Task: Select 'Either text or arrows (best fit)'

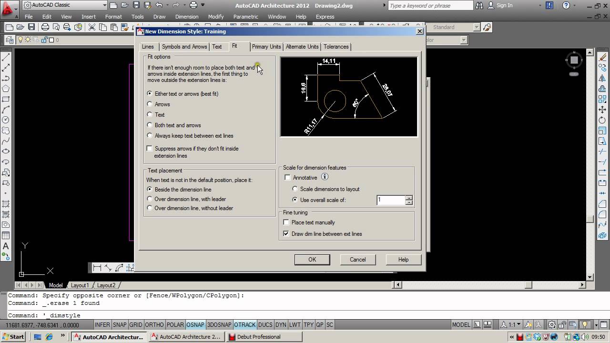Action: 150,94
